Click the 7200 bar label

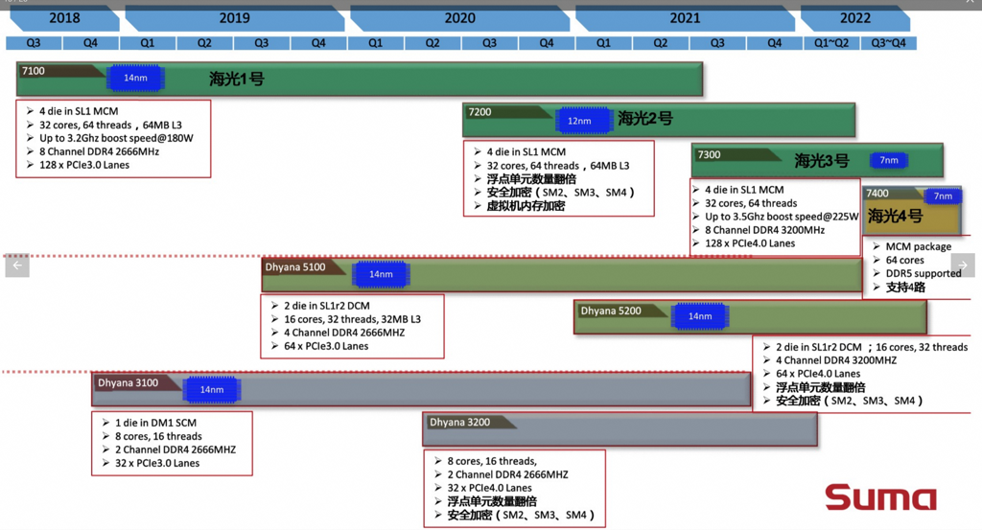(479, 112)
